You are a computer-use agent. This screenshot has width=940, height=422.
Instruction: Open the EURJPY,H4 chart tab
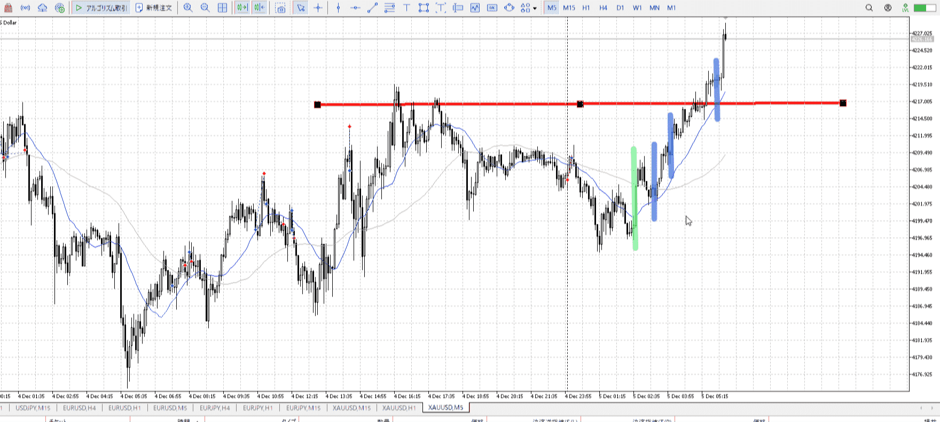[215, 408]
